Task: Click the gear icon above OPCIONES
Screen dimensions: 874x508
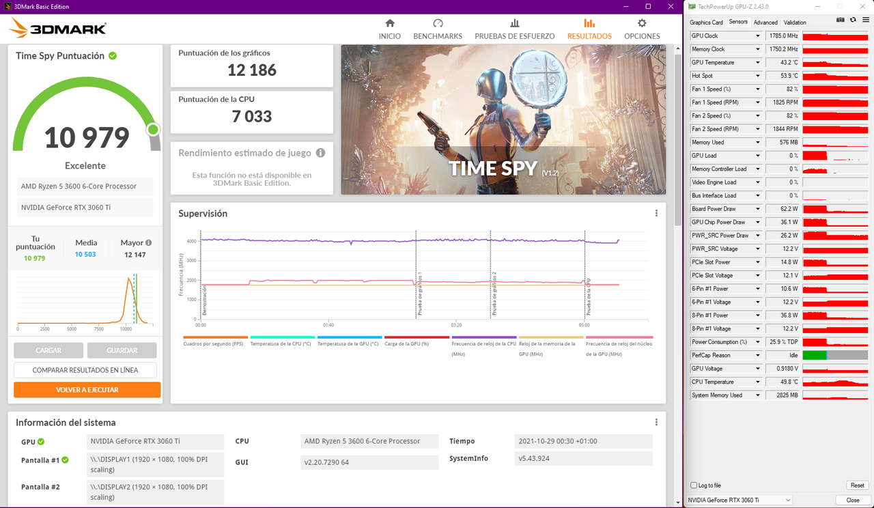Action: (642, 23)
